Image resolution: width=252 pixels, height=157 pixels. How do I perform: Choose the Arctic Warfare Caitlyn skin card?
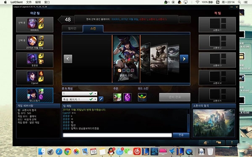click(x=173, y=59)
